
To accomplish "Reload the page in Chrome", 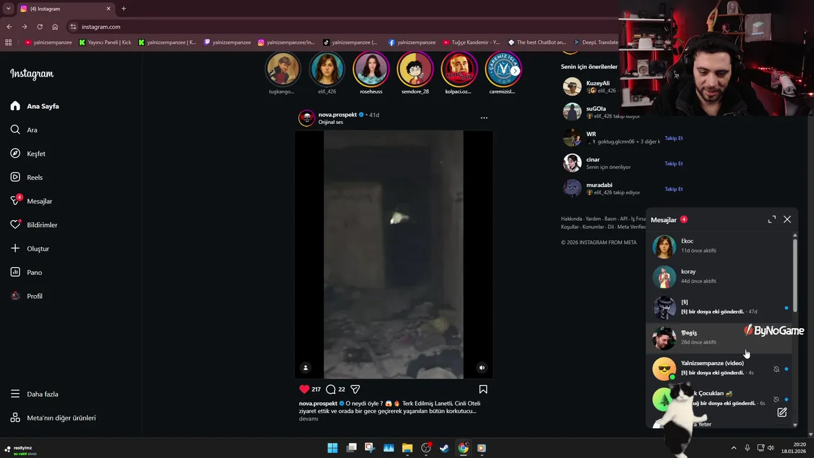I will [39, 27].
